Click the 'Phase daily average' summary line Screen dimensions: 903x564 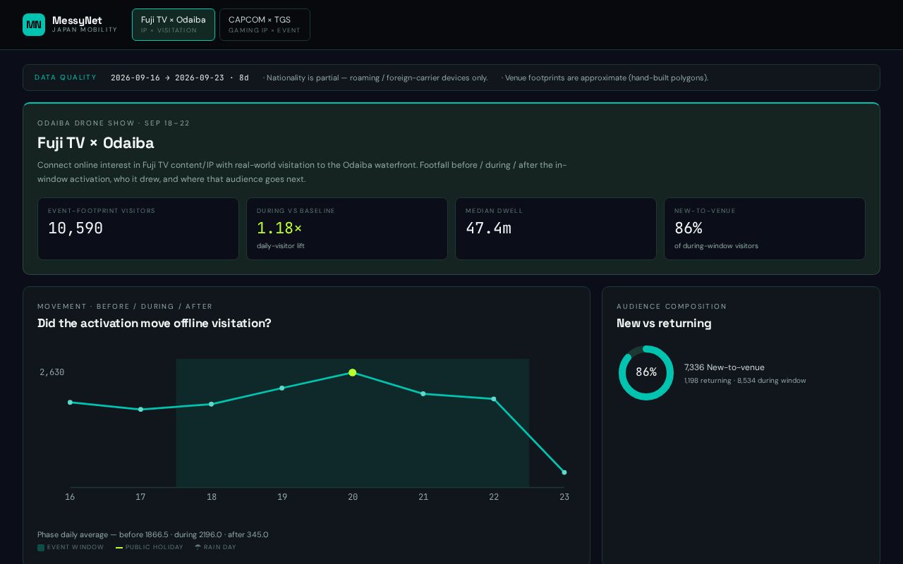coord(153,534)
